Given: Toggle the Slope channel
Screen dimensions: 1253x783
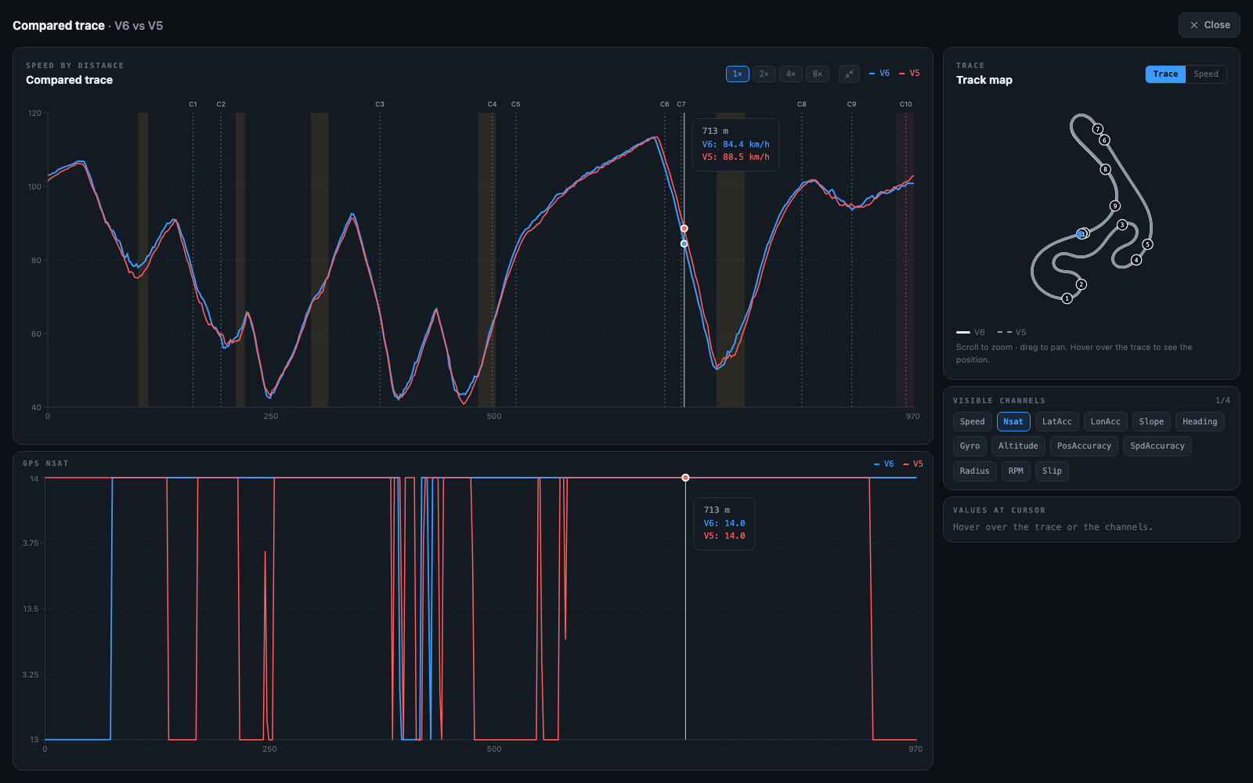Looking at the screenshot, I should [1151, 421].
